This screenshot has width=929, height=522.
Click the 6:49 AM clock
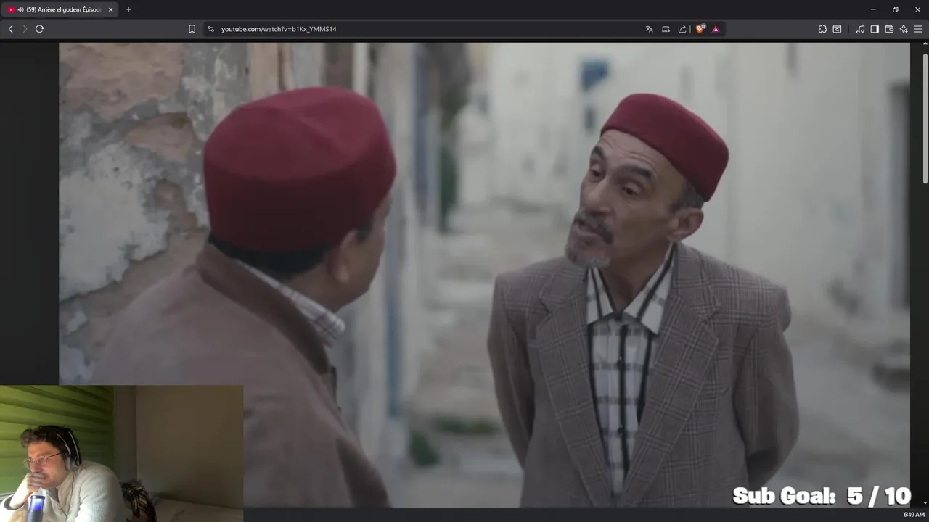pos(914,515)
